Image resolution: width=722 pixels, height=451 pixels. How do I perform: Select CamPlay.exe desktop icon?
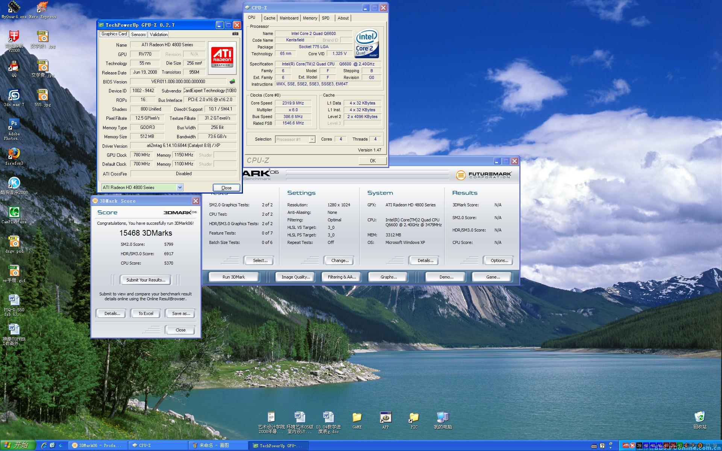[14, 215]
